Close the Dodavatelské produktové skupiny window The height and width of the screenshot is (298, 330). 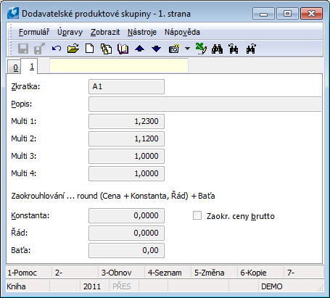[311, 14]
